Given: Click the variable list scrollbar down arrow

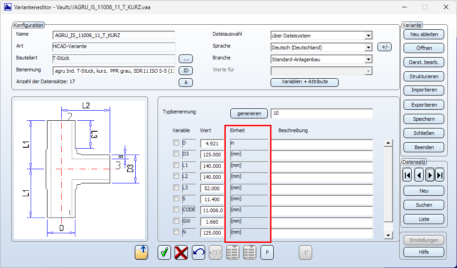Looking at the screenshot, I should tap(388, 235).
